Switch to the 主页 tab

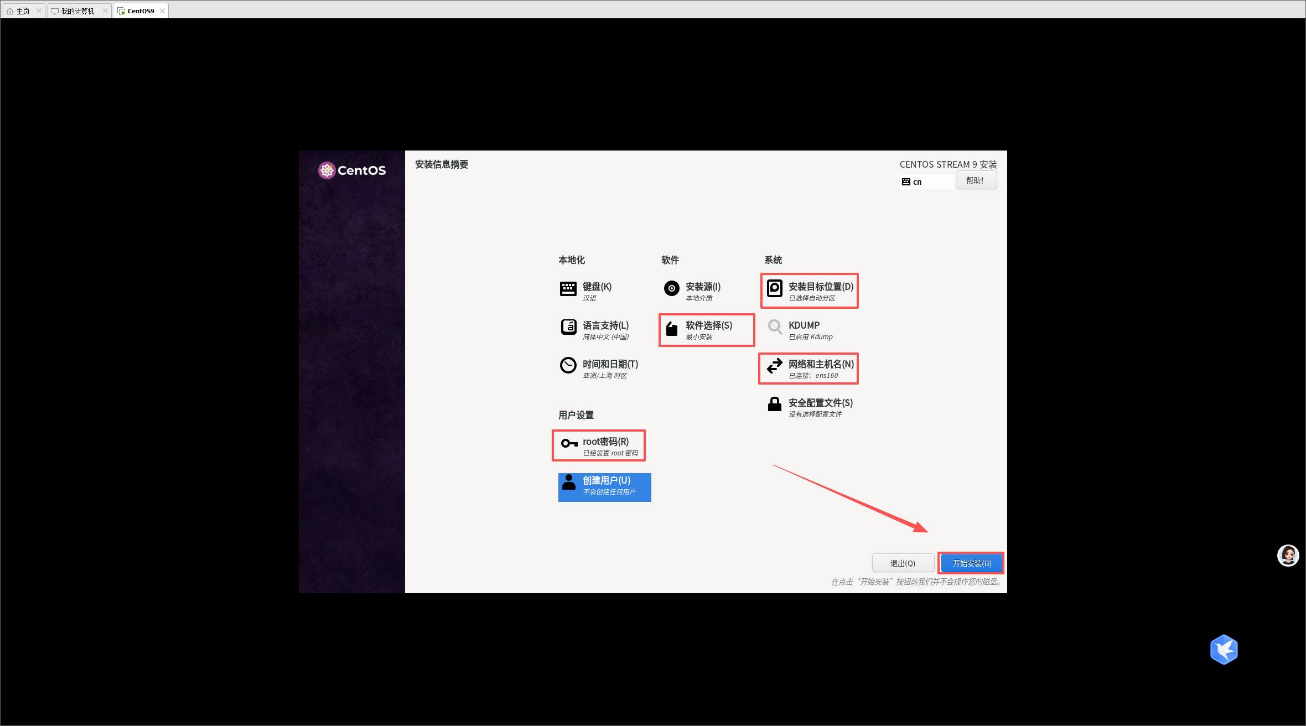[23, 11]
